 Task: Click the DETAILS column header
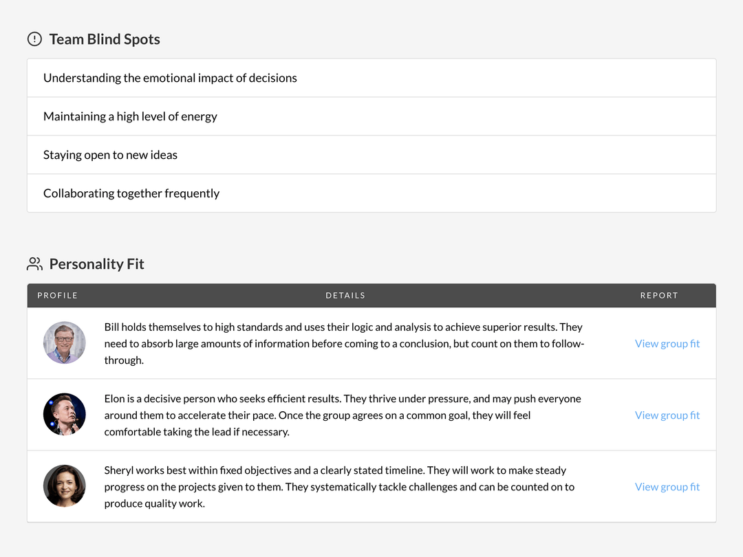click(345, 296)
